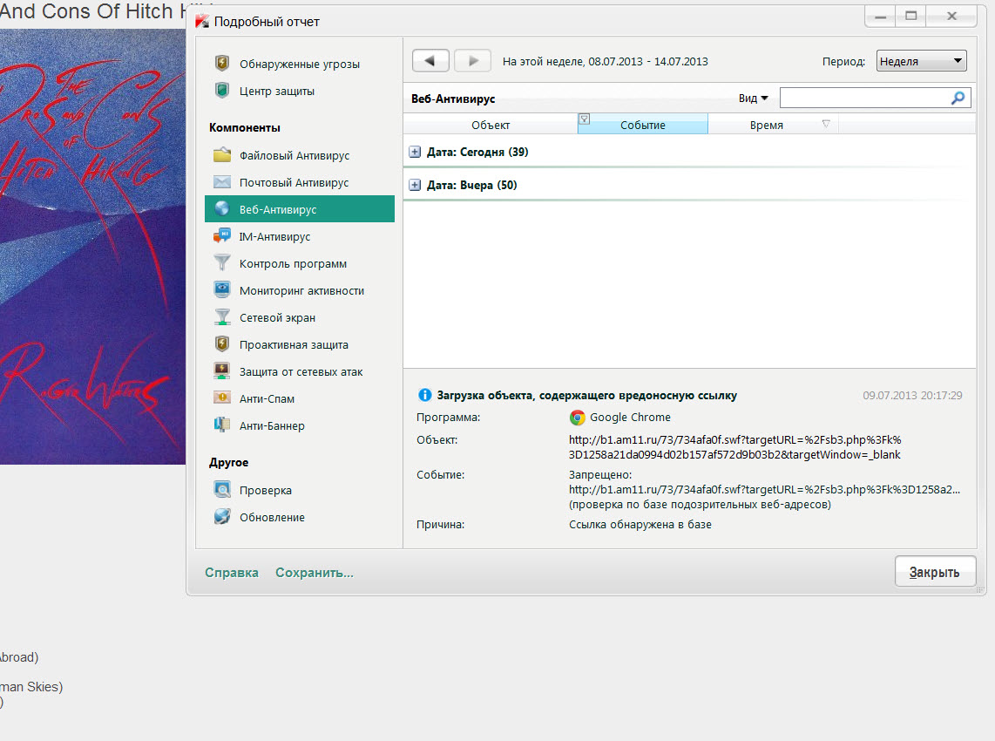Click the search magnifier icon in the search box
The height and width of the screenshot is (741, 995).
(x=958, y=98)
